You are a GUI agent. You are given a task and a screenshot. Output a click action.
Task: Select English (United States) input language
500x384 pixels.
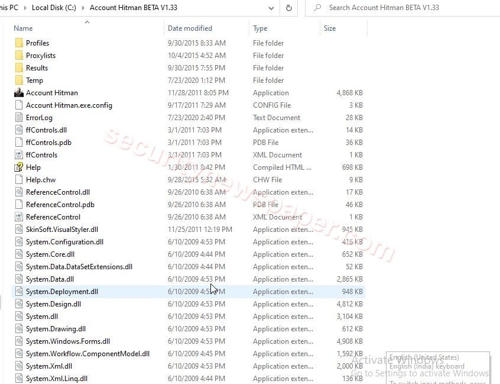point(424,357)
